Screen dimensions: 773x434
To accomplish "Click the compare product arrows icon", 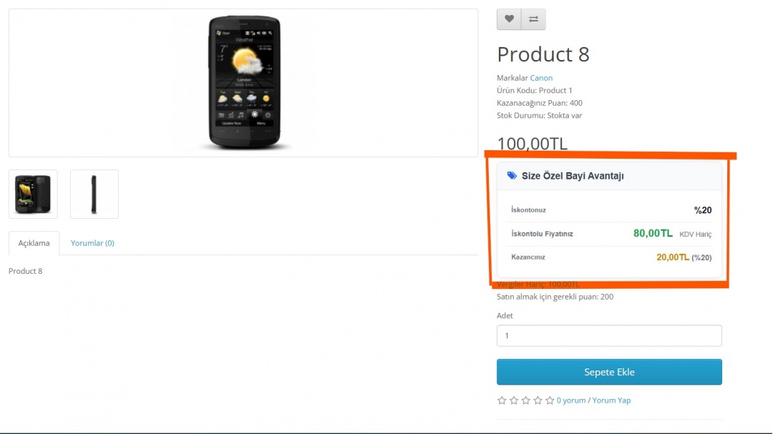I will point(533,19).
